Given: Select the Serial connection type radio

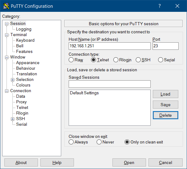Looking at the screenshot, I should point(161,60).
